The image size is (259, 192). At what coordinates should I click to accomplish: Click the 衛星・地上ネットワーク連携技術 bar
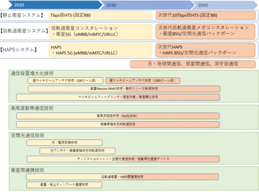coord(64,185)
